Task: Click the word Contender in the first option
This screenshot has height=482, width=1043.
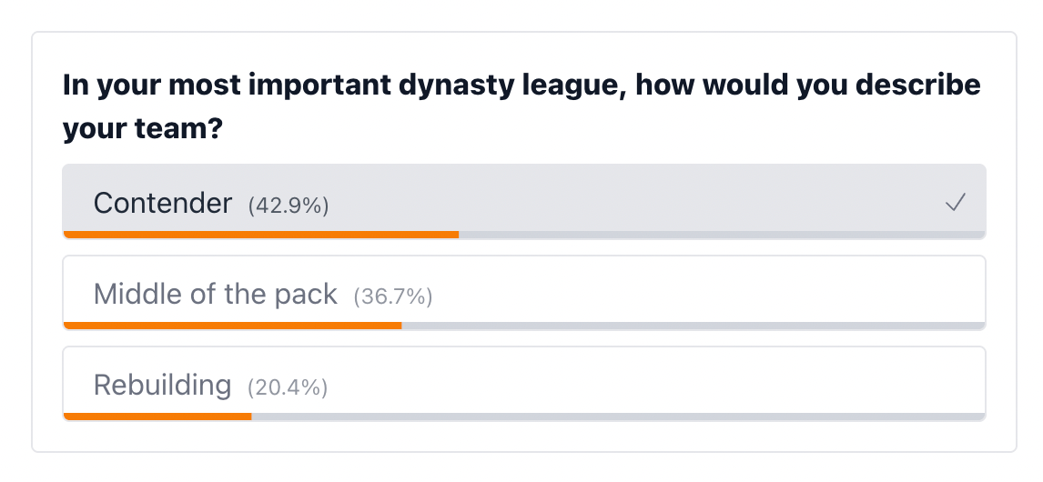Action: [163, 203]
